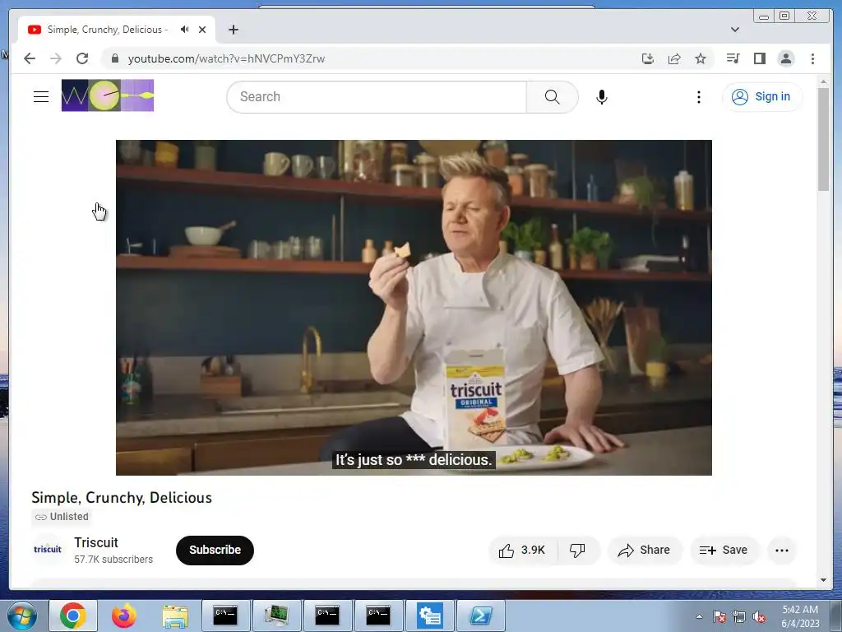The height and width of the screenshot is (632, 842).
Task: Click the address bar URL
Action: pos(226,58)
